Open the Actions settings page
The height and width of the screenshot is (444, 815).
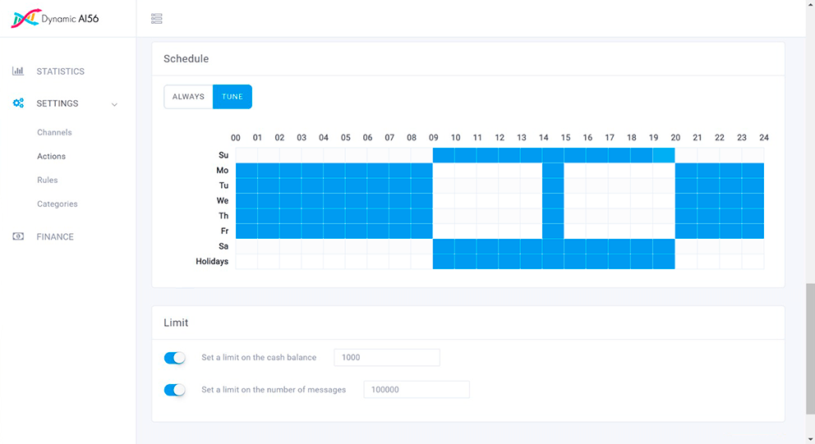[51, 156]
